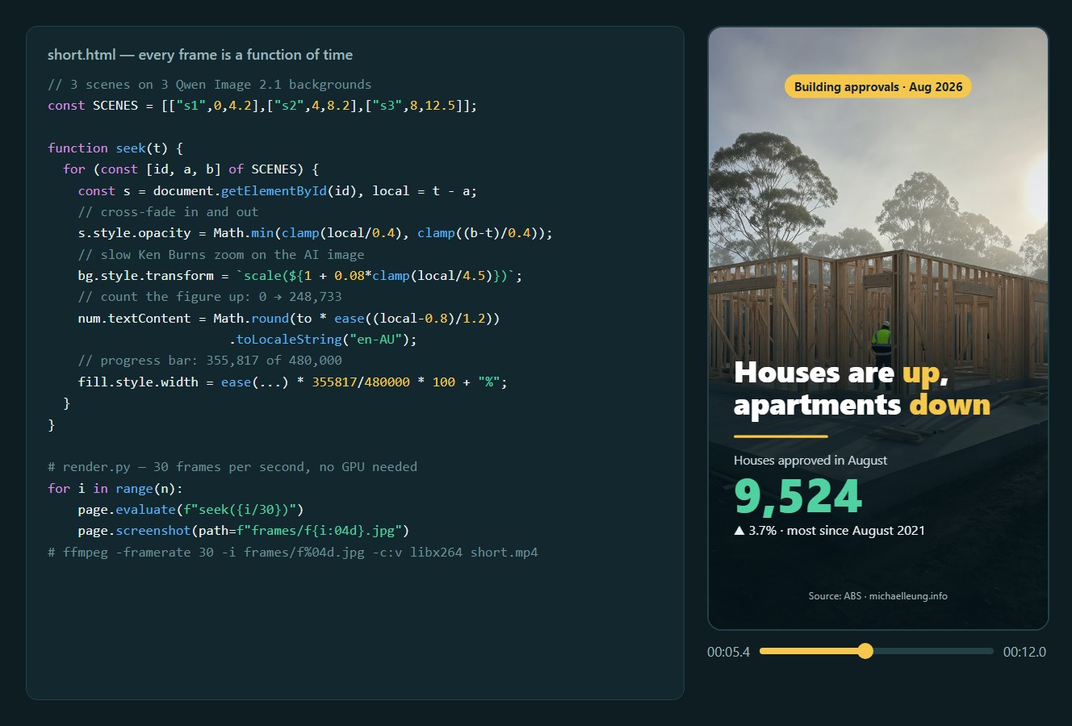Click the '// progress bar: 355,817 of 480,000' comment
This screenshot has width=1072, height=726.
[x=210, y=361]
